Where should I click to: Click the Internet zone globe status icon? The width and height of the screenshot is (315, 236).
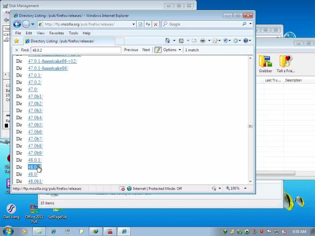pos(130,189)
